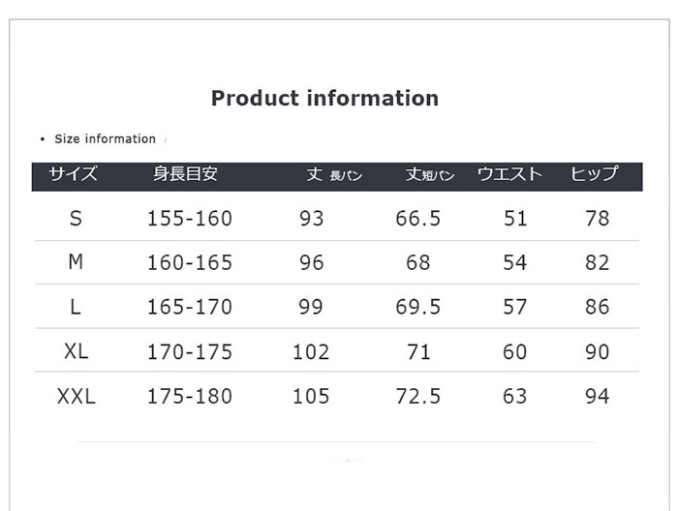Viewport: 678px width, 511px height.
Task: Click the L size row label
Action: pyautogui.click(x=76, y=307)
